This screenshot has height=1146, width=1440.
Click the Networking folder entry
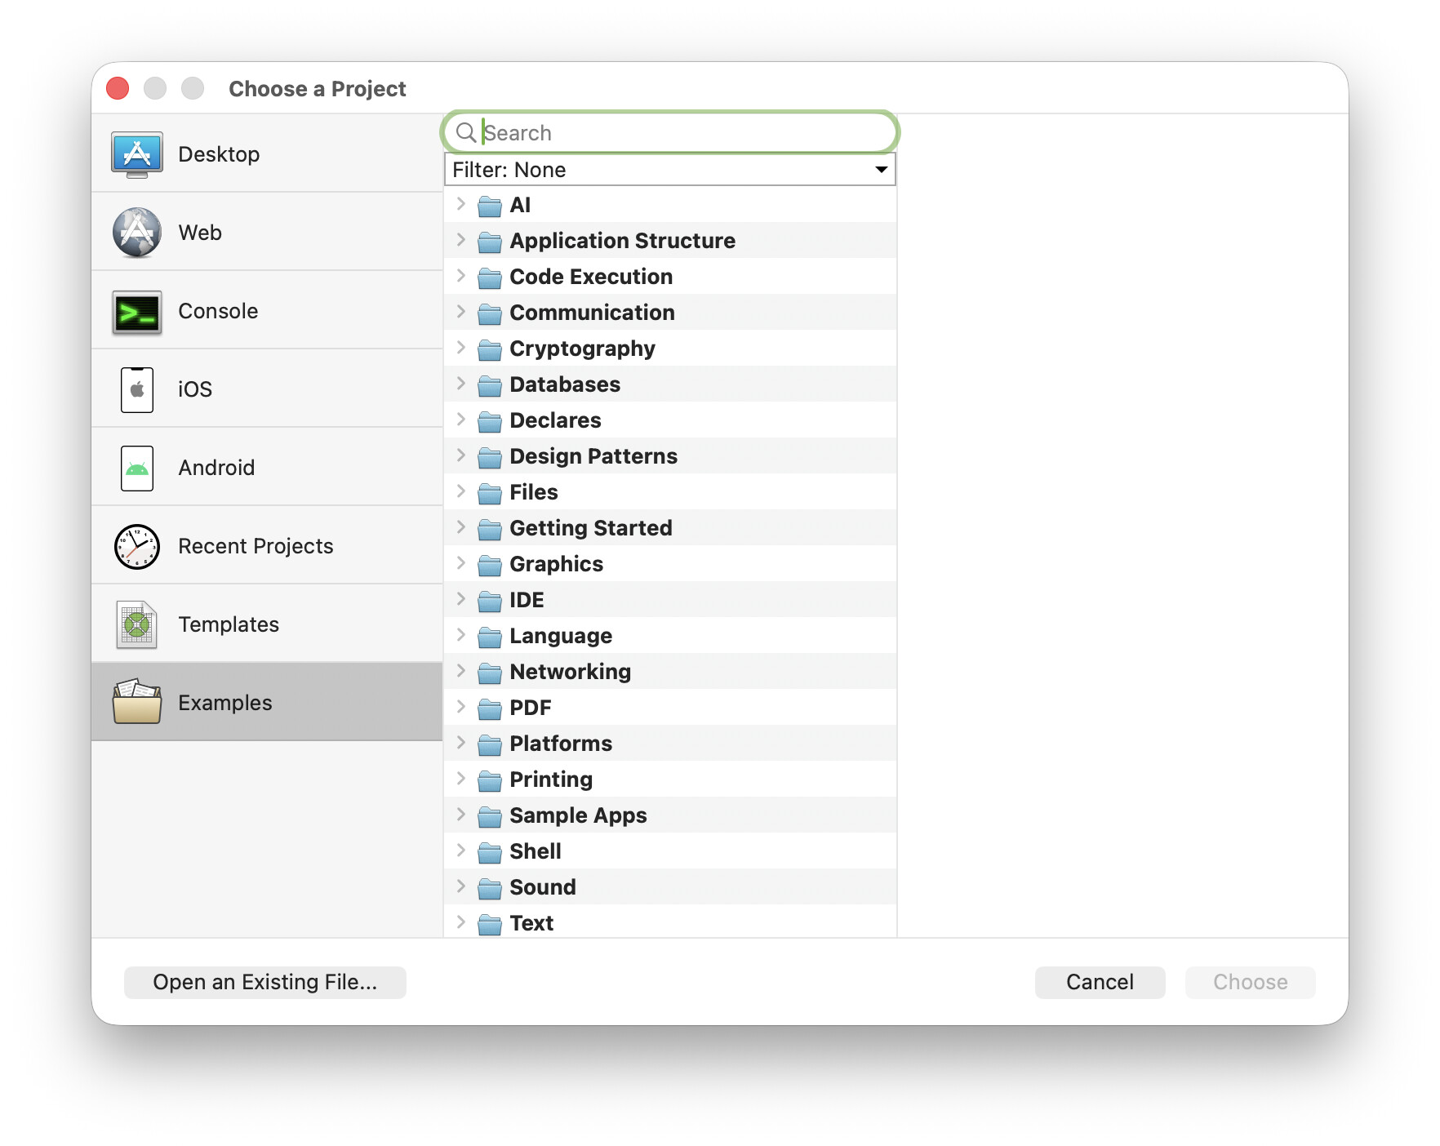570,672
